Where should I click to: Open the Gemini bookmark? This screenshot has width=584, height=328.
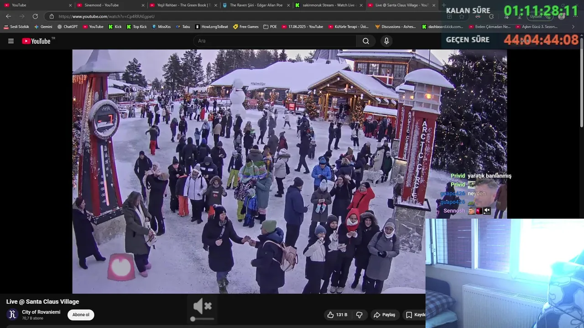[x=43, y=27]
